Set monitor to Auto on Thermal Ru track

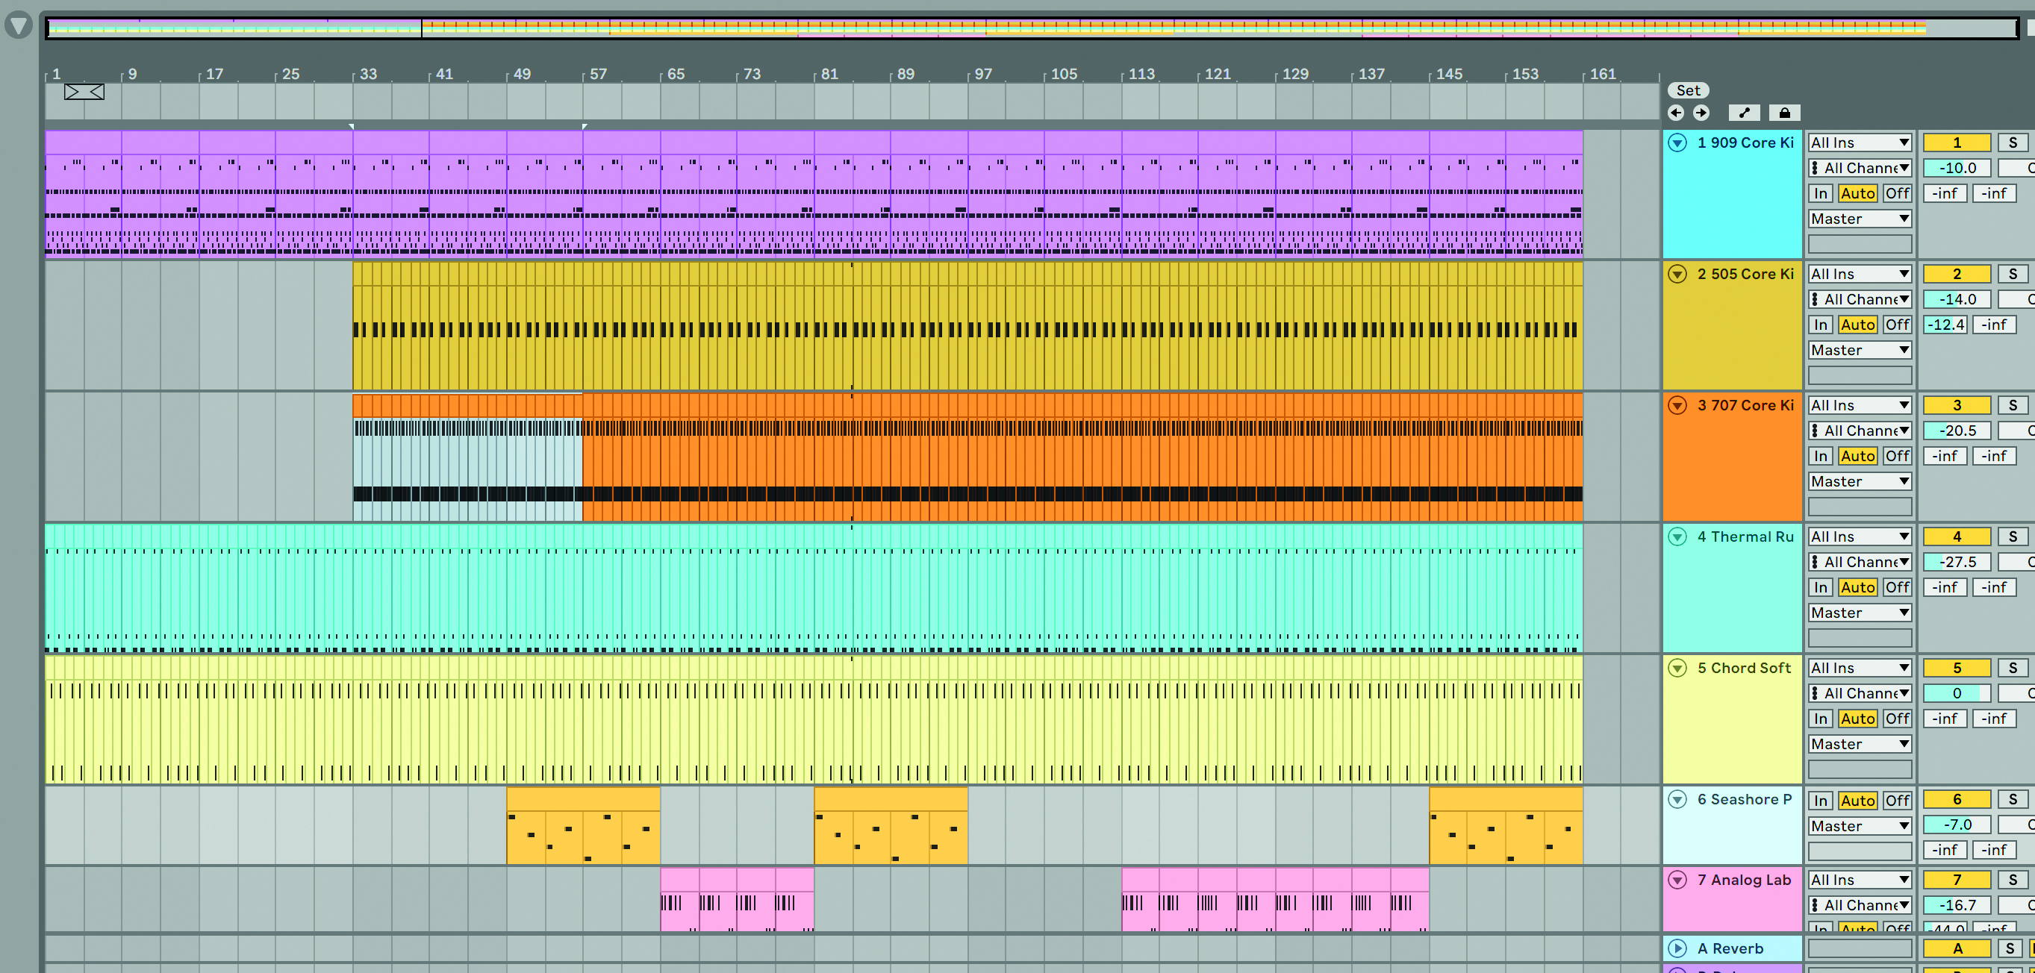(x=1857, y=587)
